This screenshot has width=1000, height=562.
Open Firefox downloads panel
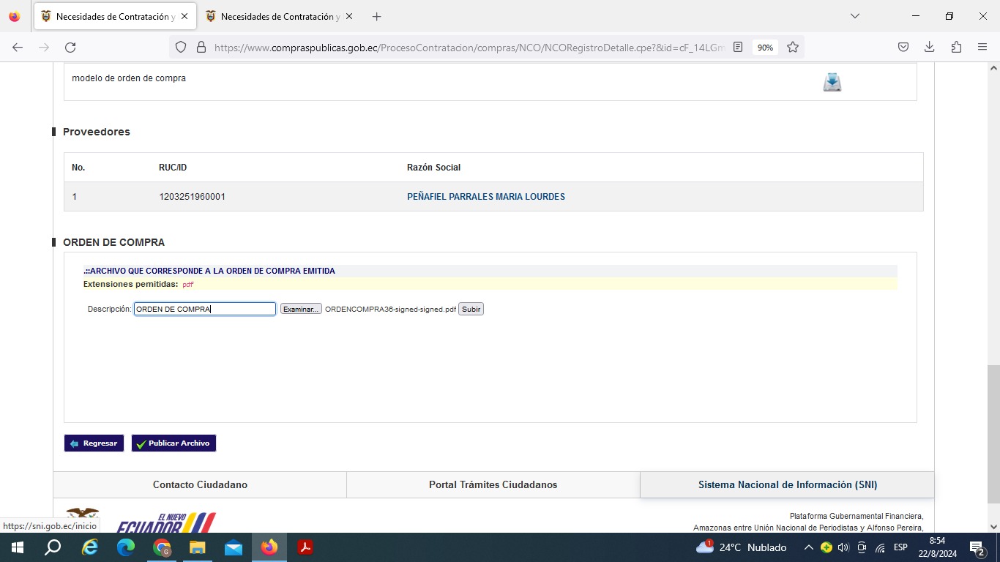pos(929,48)
